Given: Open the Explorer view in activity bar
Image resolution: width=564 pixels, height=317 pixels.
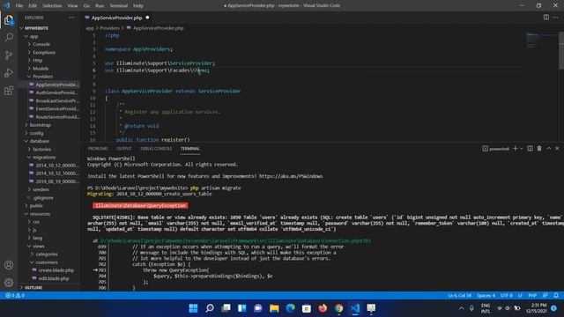Looking at the screenshot, I should [x=9, y=20].
